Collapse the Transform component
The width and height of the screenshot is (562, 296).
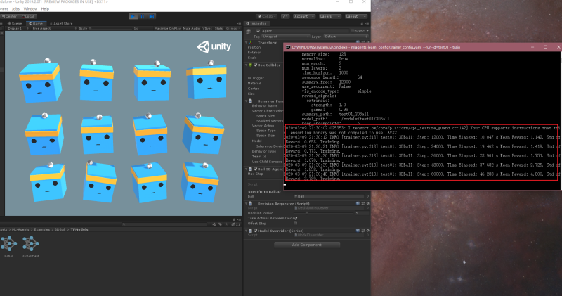(x=247, y=43)
